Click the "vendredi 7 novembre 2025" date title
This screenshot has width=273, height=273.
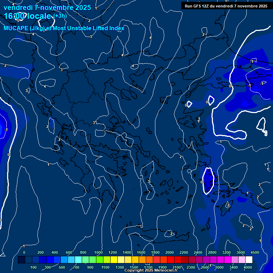pos(47,8)
